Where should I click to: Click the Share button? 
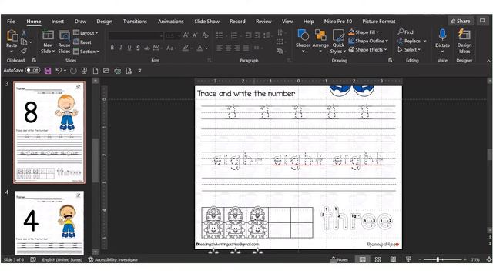461,21
